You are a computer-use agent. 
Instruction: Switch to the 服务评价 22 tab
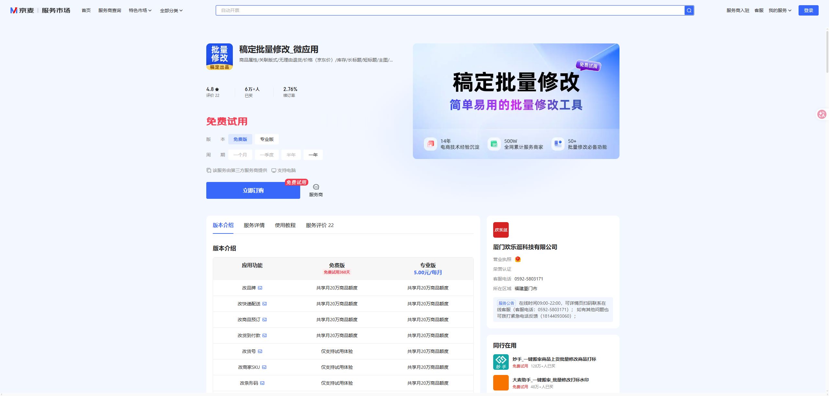[320, 225]
